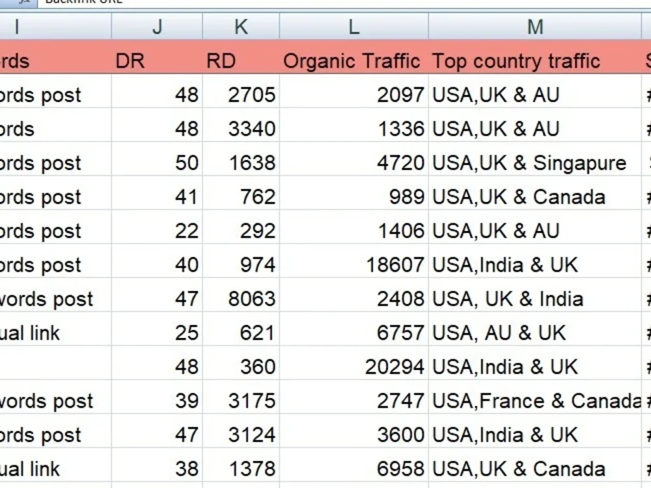Select column I header
The height and width of the screenshot is (488, 651).
(55, 27)
